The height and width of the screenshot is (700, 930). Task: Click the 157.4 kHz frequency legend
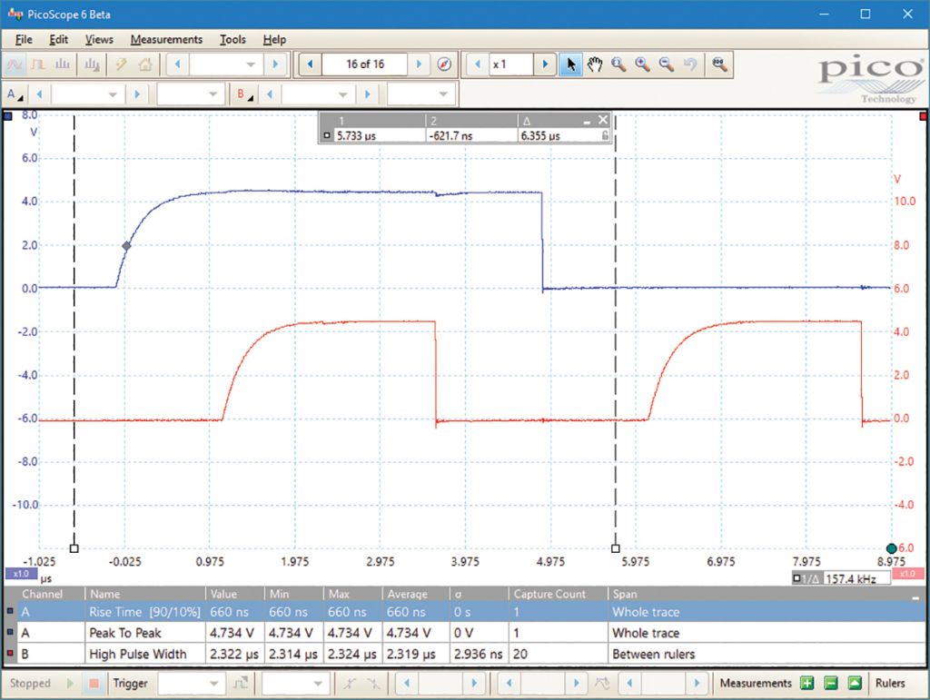(841, 578)
